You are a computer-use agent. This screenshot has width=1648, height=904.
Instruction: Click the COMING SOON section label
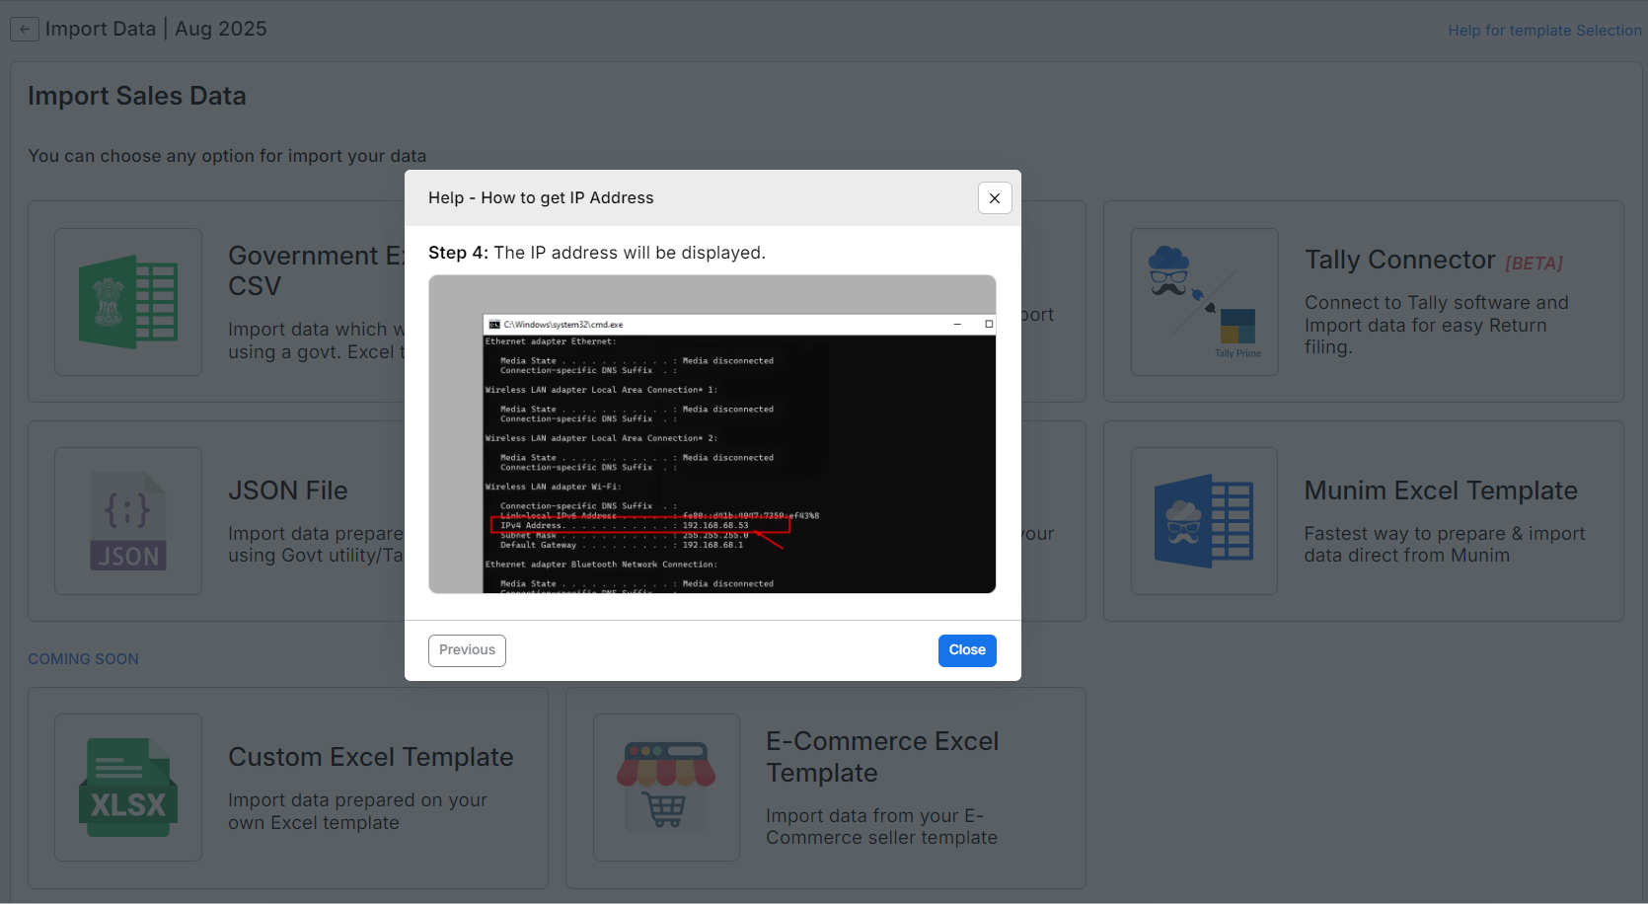[83, 659]
